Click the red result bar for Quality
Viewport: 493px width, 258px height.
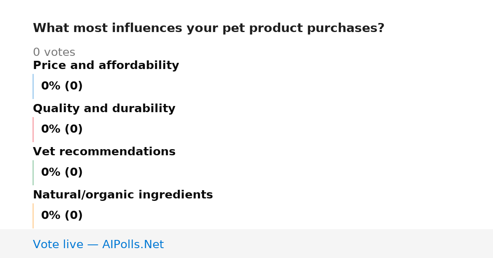coord(33,129)
